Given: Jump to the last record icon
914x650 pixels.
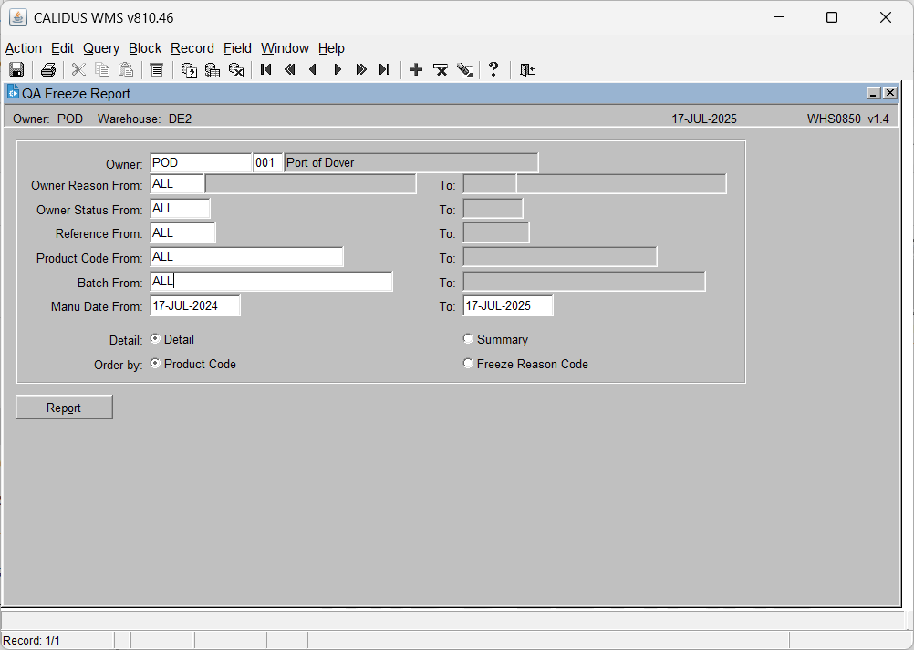Looking at the screenshot, I should 384,70.
